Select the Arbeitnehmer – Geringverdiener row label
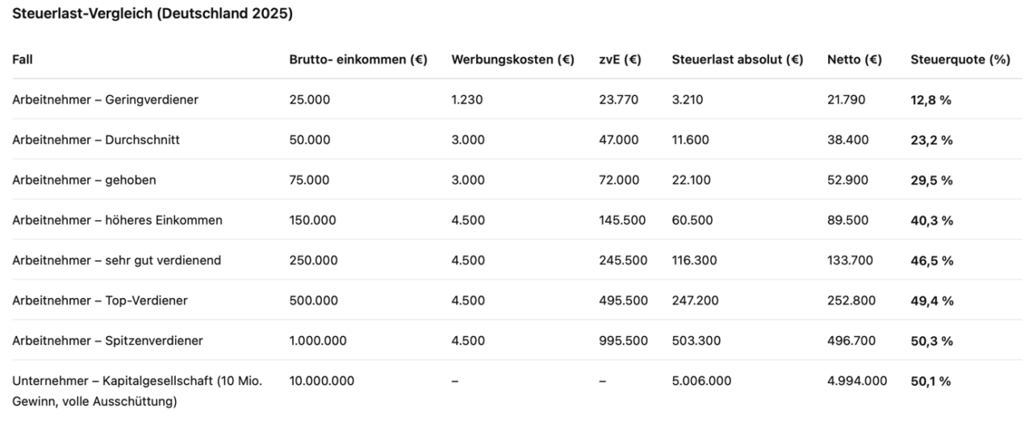The width and height of the screenshot is (1033, 423). click(x=105, y=99)
